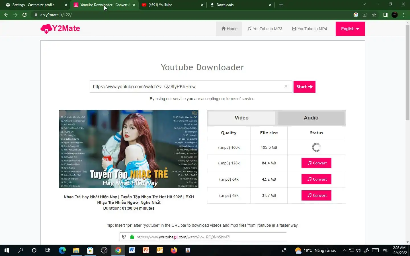410x256 pixels.
Task: Open Firefox from taskbar
Action: click(x=174, y=250)
